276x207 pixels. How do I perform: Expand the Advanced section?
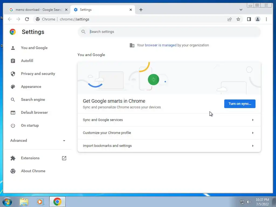(38, 140)
